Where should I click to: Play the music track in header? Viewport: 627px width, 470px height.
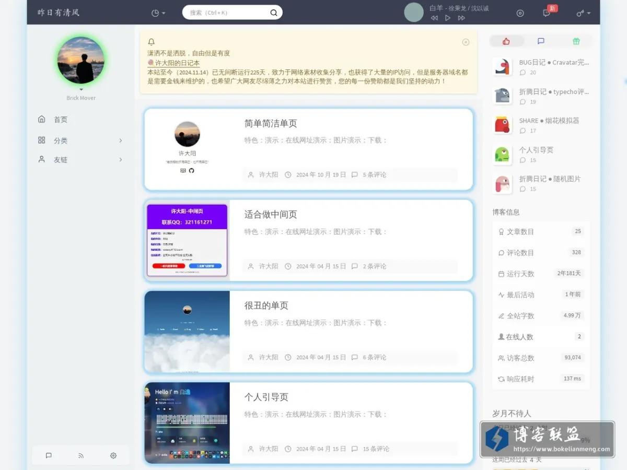tap(448, 18)
